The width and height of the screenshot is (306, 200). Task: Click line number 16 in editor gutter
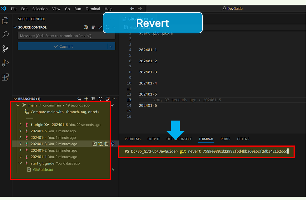(x=129, y=117)
